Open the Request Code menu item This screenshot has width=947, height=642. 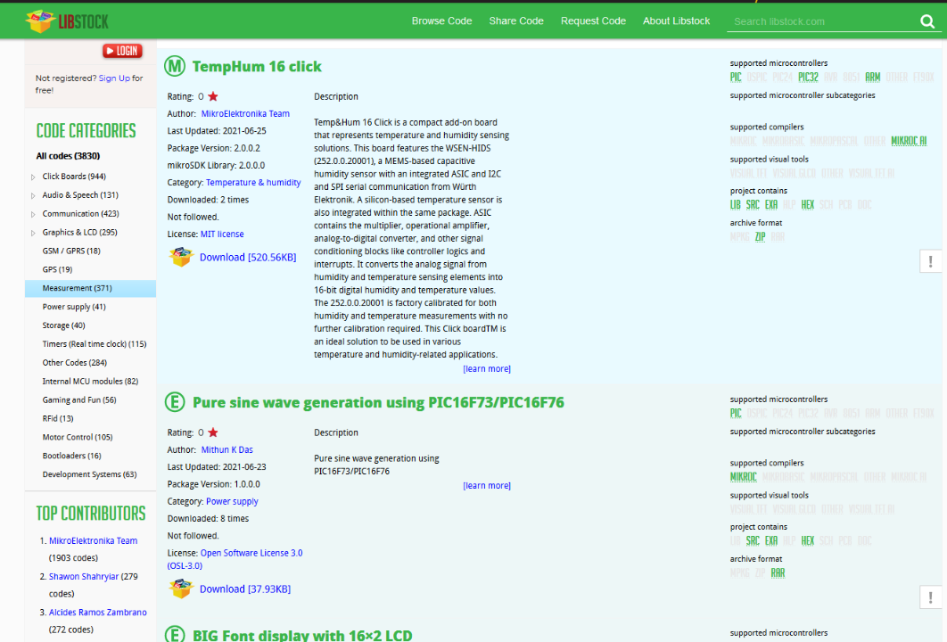click(593, 21)
